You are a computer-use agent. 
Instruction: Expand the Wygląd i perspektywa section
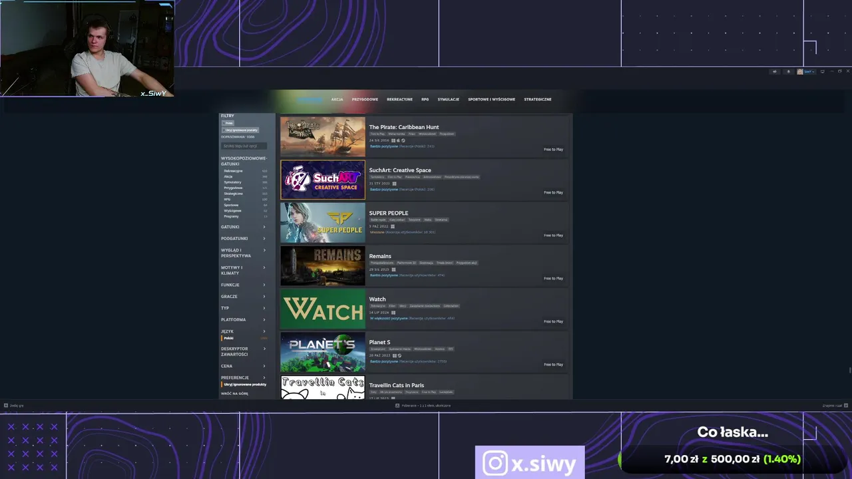pyautogui.click(x=244, y=253)
